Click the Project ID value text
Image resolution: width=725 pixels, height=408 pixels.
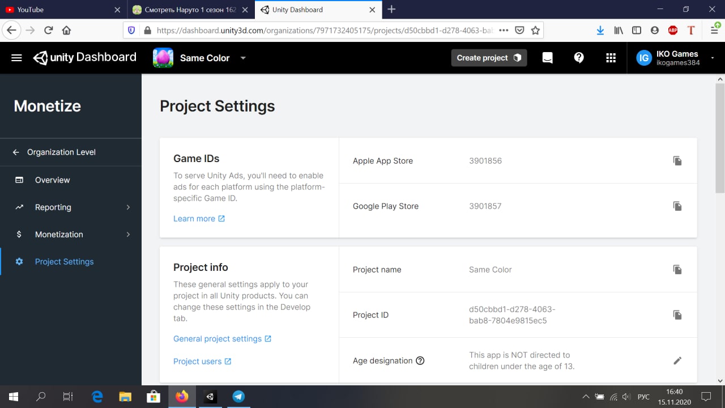512,315
